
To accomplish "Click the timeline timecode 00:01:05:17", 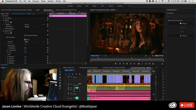I will (x=70, y=70).
